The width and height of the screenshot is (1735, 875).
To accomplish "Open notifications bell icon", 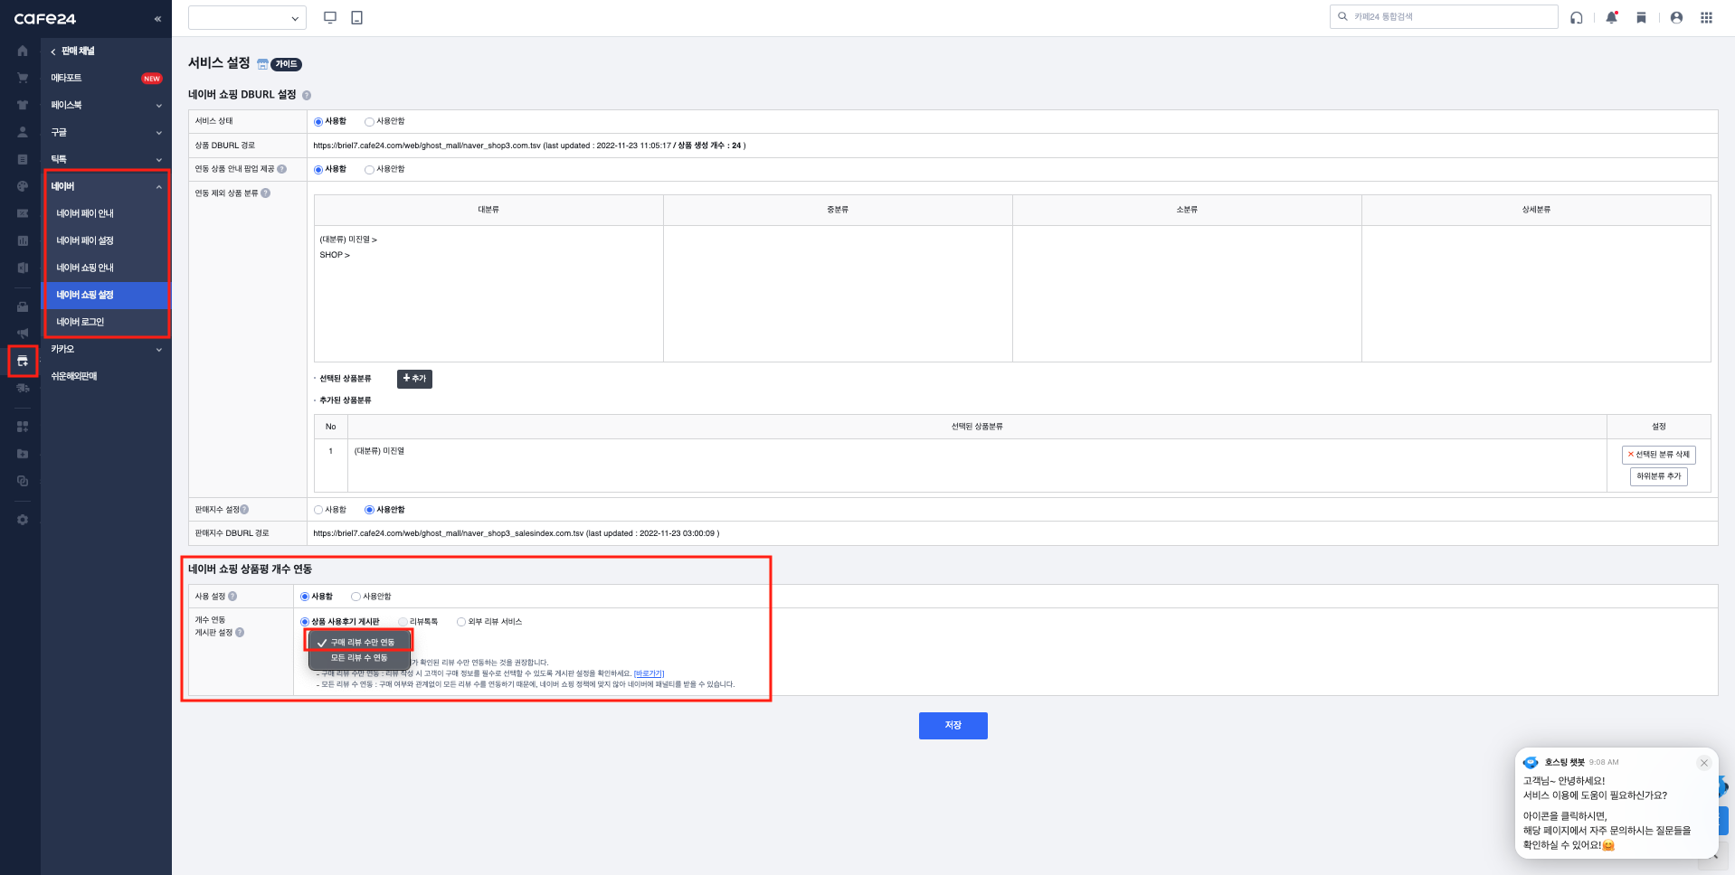I will pos(1611,17).
